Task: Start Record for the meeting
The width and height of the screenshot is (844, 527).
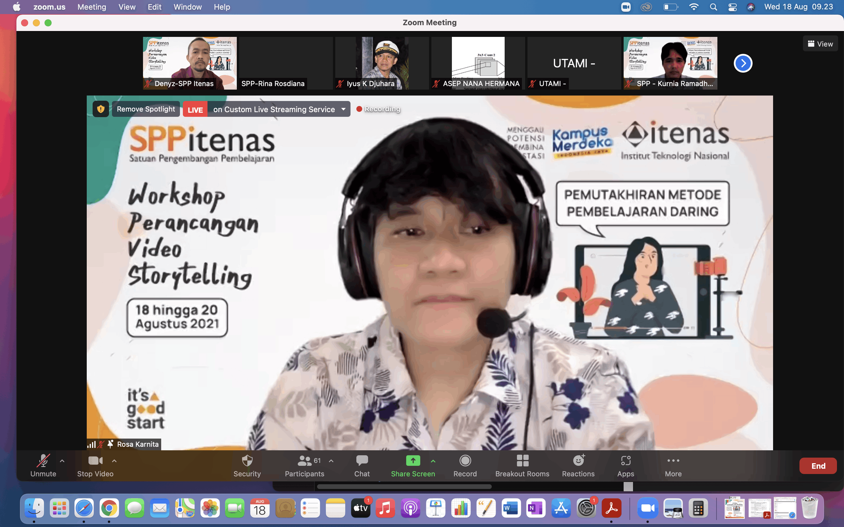Action: coord(464,465)
